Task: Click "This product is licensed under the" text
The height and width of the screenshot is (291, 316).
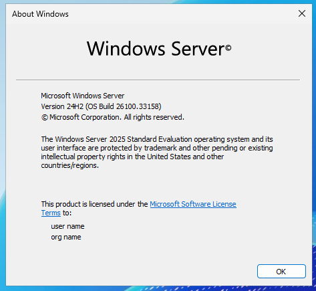Action: coord(95,204)
